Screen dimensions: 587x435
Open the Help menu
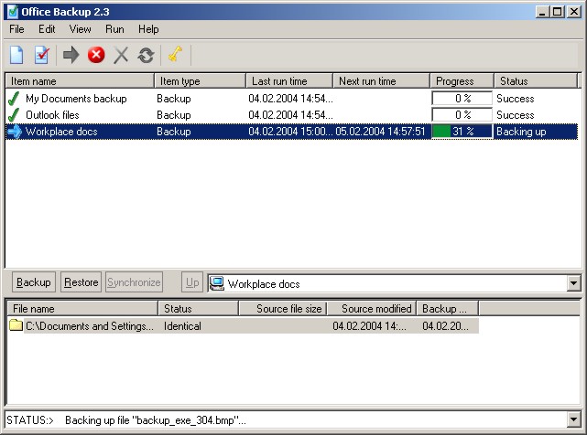pos(148,29)
